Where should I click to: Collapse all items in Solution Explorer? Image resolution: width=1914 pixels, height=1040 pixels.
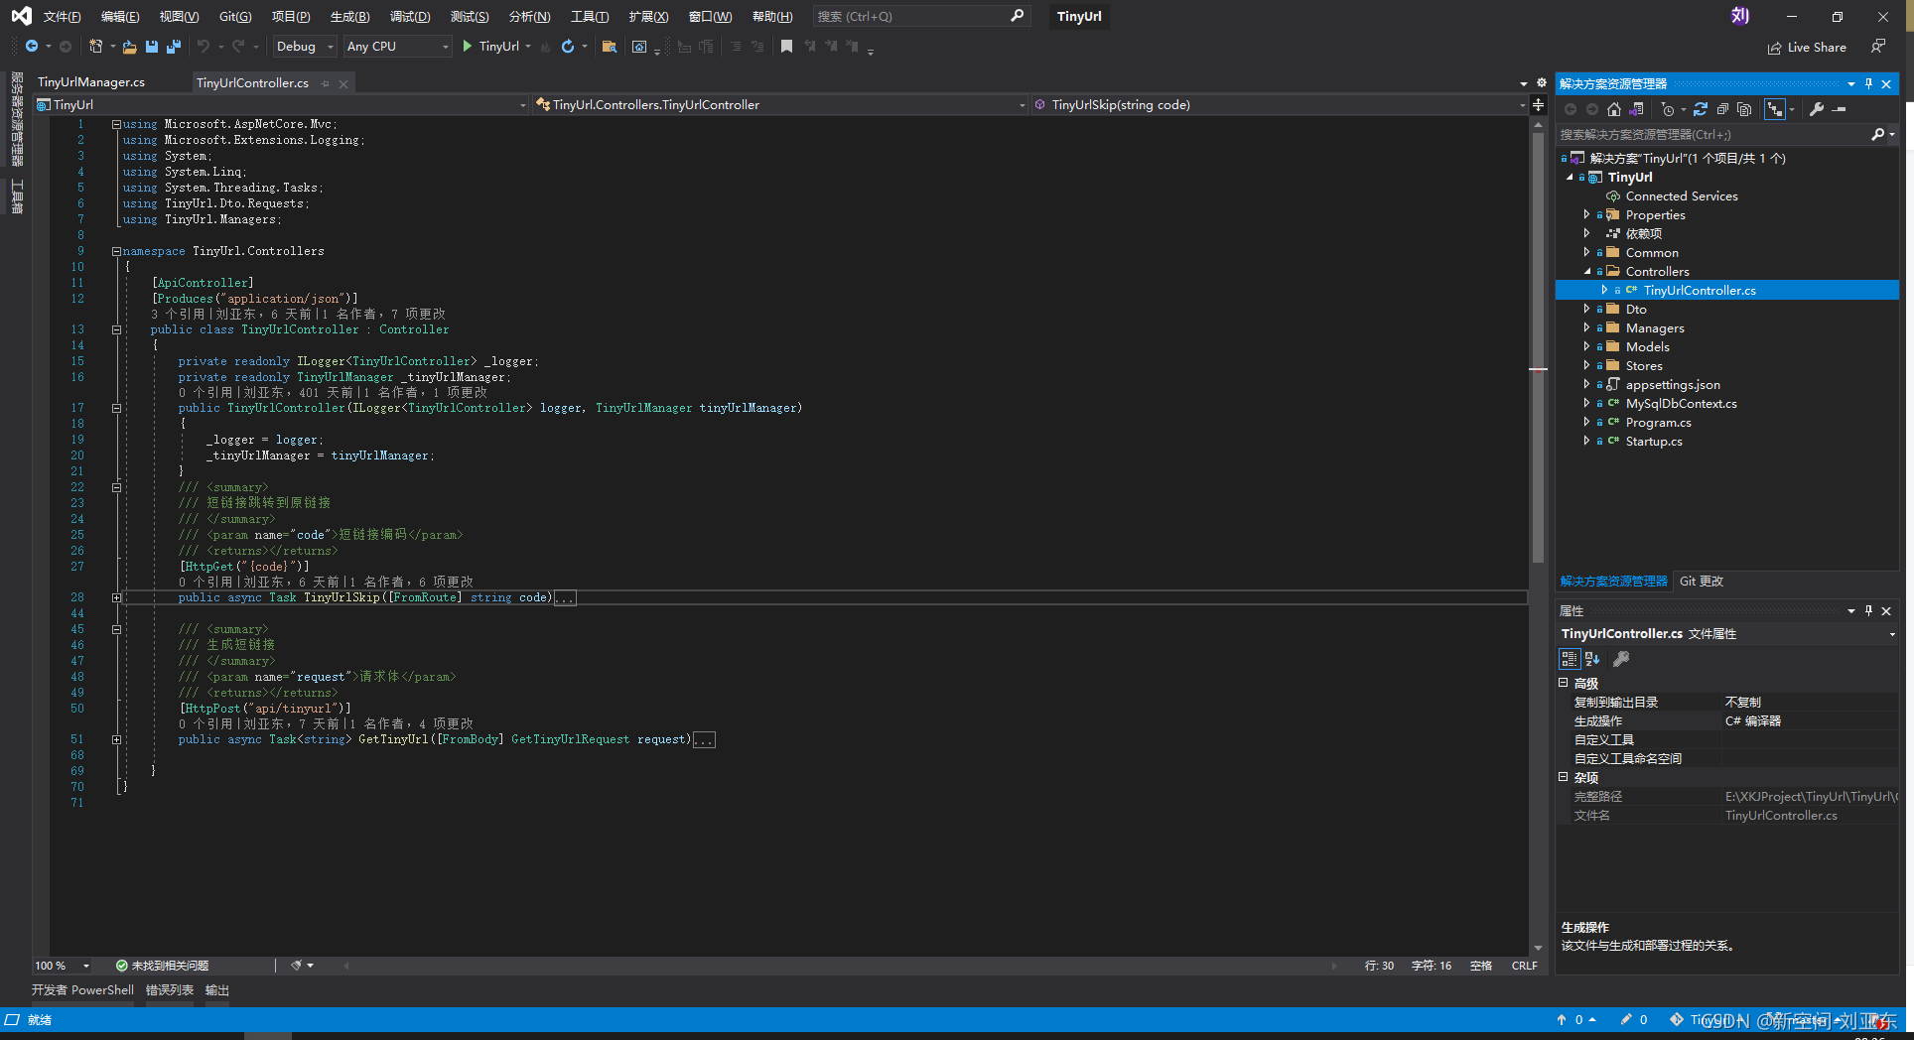click(x=1722, y=109)
